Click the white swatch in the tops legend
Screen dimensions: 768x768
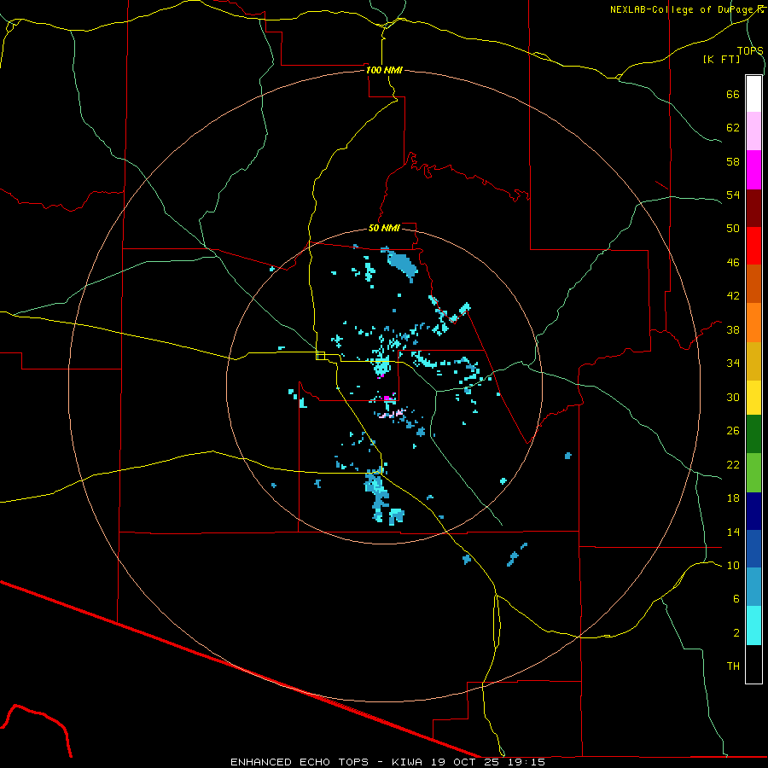753,94
